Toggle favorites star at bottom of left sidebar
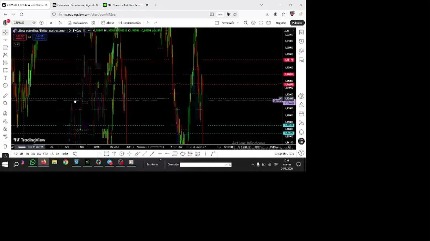Image resolution: width=430 pixels, height=241 pixels. (x=5, y=156)
